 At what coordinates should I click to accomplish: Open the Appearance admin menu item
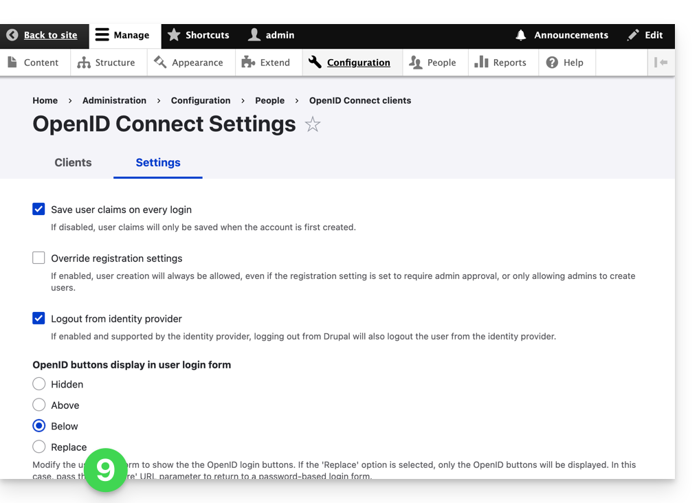click(191, 63)
